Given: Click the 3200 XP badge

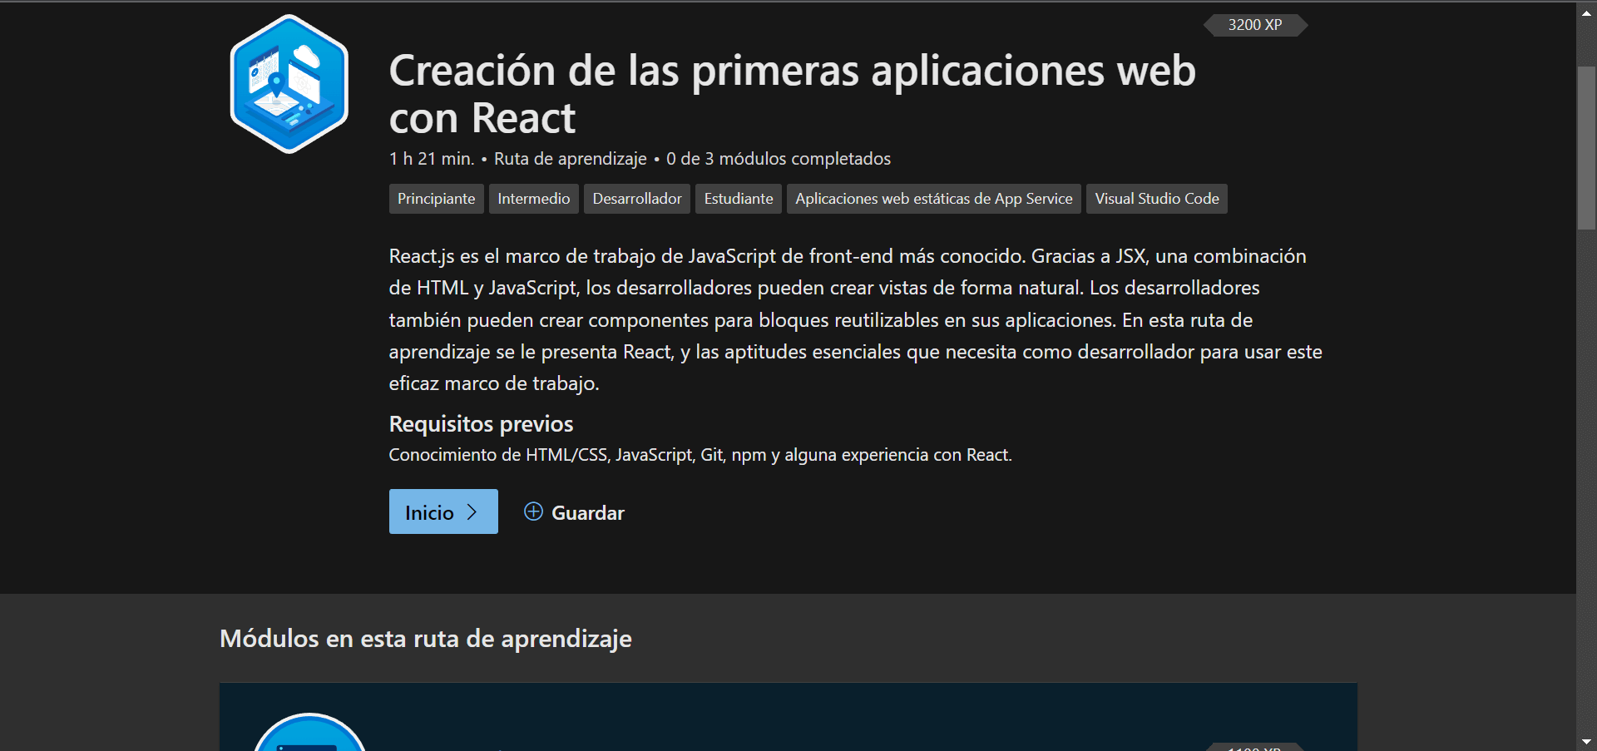Looking at the screenshot, I should (x=1255, y=25).
